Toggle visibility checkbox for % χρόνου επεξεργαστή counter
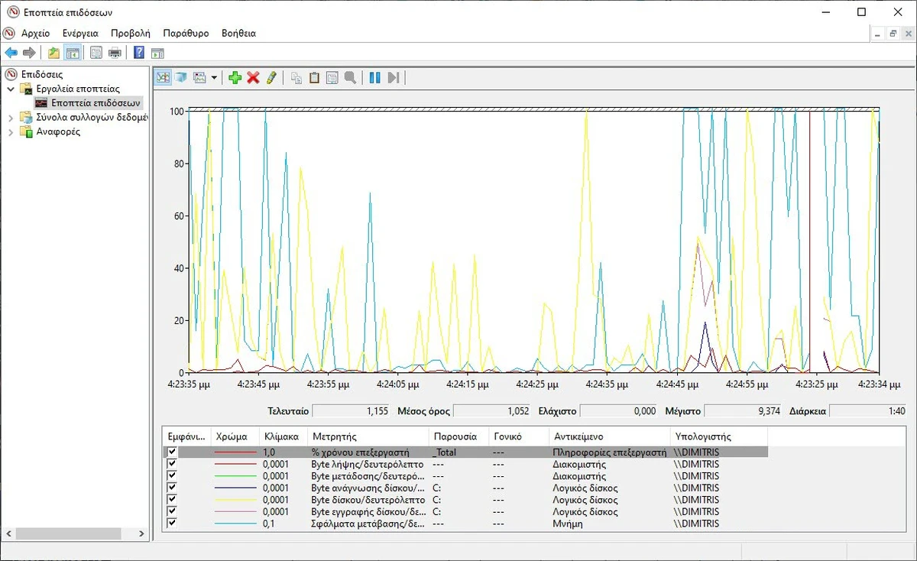Image resolution: width=917 pixels, height=561 pixels. click(x=171, y=452)
